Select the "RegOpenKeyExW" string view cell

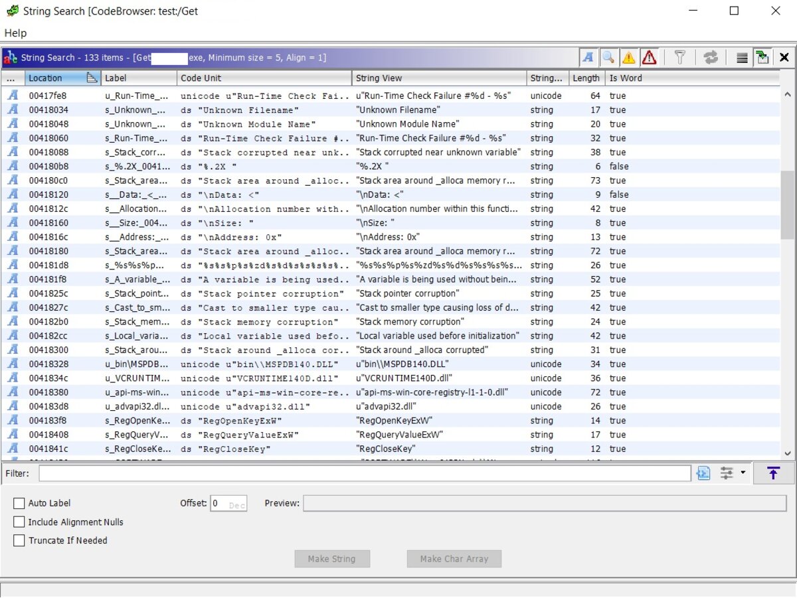[x=439, y=421]
